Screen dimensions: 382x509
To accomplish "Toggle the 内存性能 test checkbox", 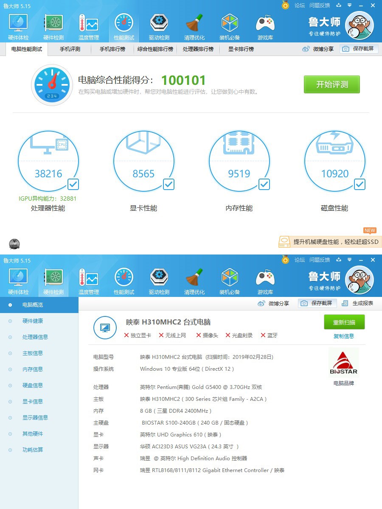I will tap(264, 184).
